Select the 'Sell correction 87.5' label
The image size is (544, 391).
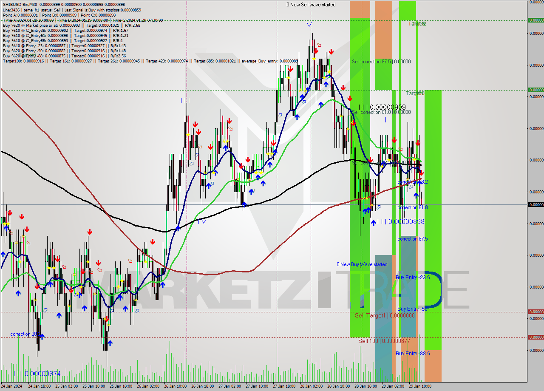(381, 62)
